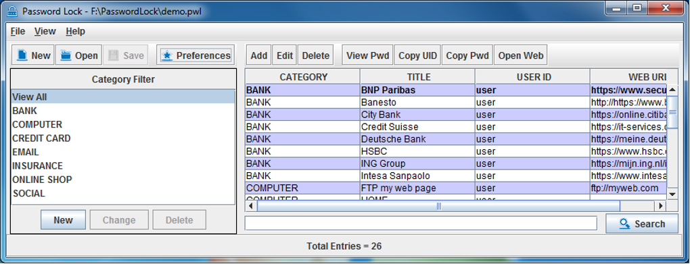Image resolution: width=690 pixels, height=264 pixels.
Task: Open a password file with Open button
Action: 79,55
